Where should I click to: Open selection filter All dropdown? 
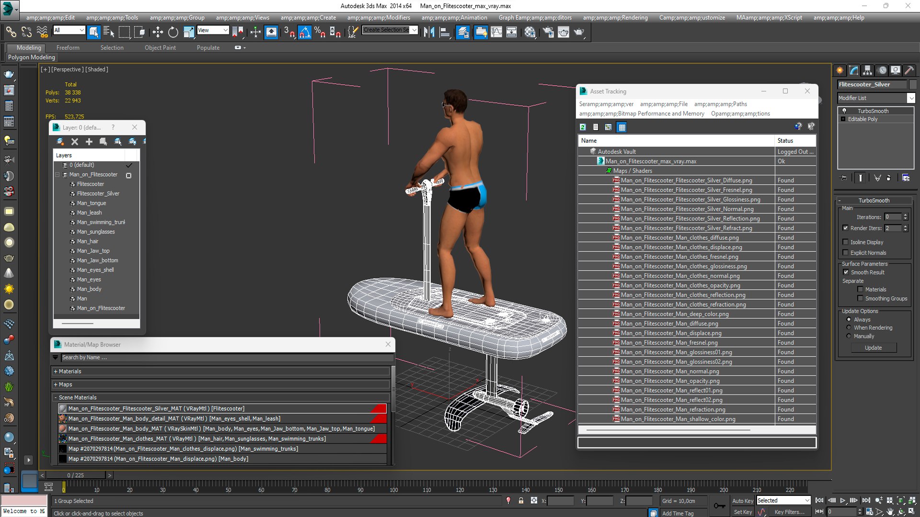pyautogui.click(x=69, y=30)
